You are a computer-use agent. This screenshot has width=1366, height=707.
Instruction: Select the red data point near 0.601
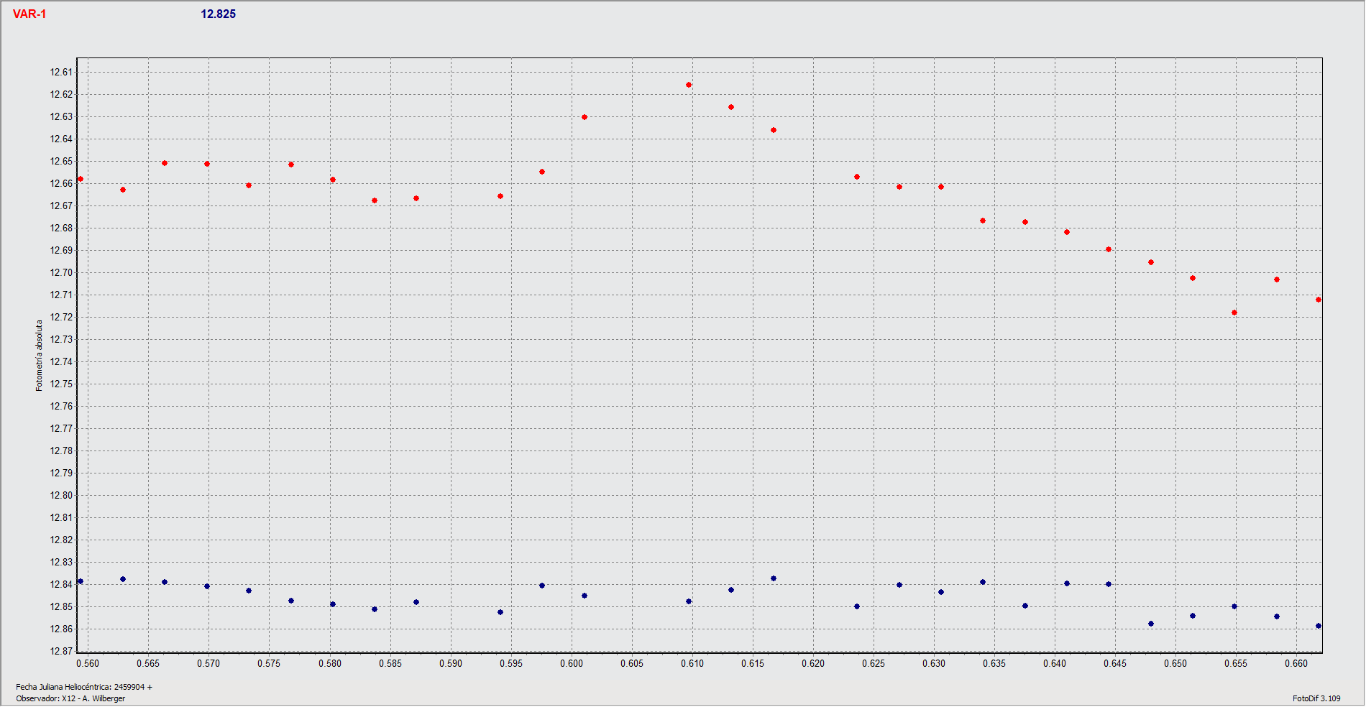pos(585,117)
